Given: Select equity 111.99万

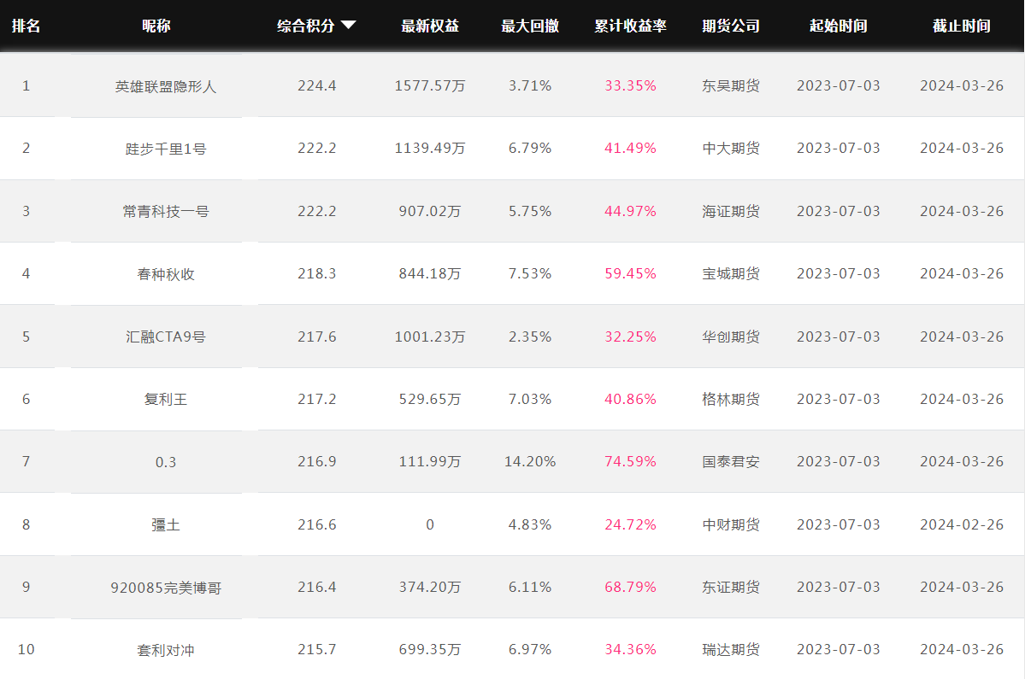Looking at the screenshot, I should click(x=429, y=461).
